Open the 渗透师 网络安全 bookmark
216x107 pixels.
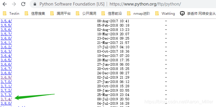pos(198,13)
